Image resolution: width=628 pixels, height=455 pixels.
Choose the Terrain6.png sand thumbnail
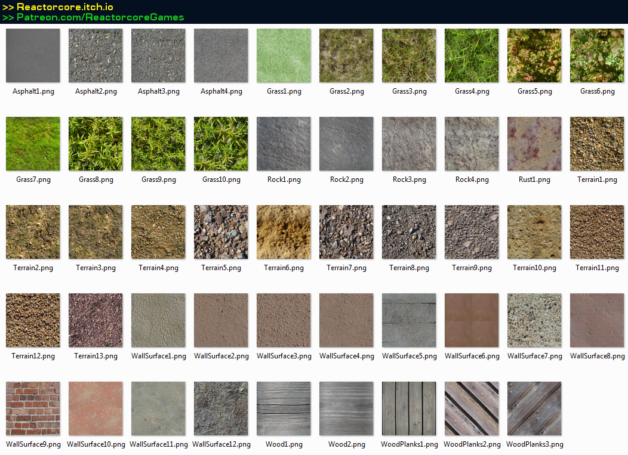(x=284, y=232)
